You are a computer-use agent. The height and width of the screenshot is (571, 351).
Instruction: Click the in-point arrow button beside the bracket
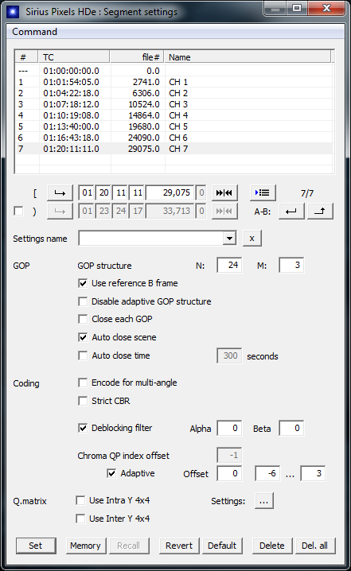60,192
